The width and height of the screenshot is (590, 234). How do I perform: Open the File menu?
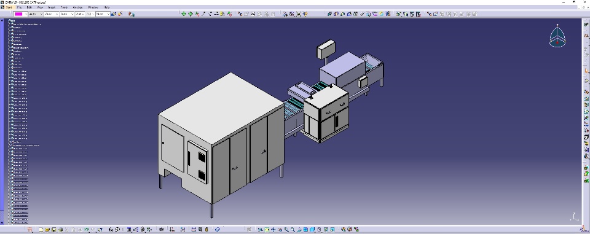pos(19,7)
